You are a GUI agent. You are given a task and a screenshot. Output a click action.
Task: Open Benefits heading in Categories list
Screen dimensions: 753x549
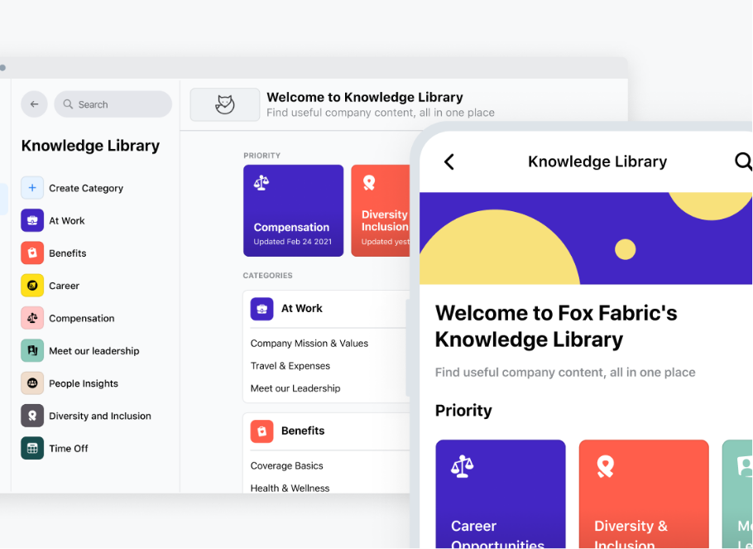click(x=303, y=431)
